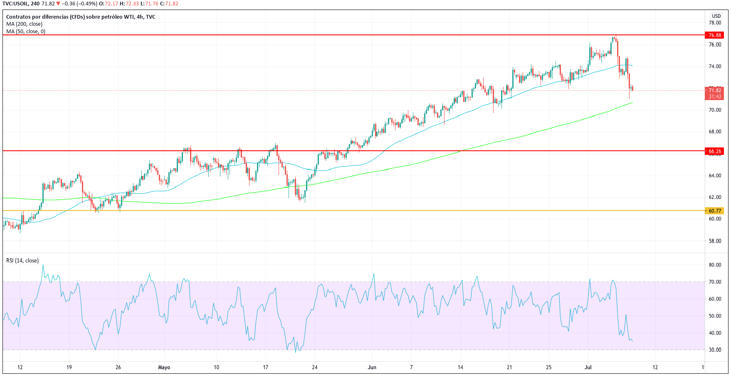Click the Mayo label on the time axis
731x375 pixels.
click(x=164, y=368)
